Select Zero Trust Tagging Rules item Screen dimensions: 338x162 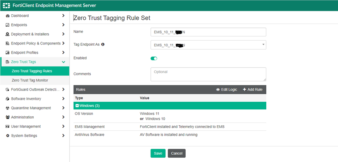32,71
